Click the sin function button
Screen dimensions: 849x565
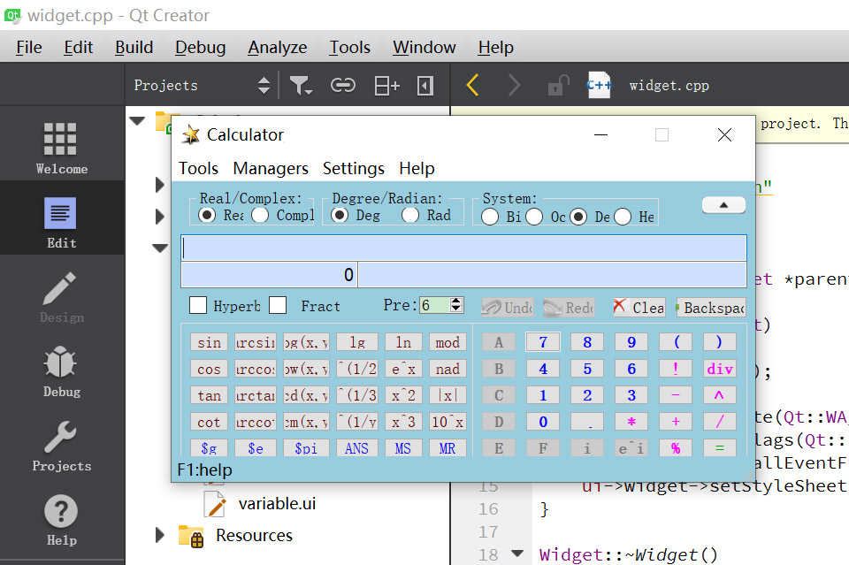[x=209, y=342]
